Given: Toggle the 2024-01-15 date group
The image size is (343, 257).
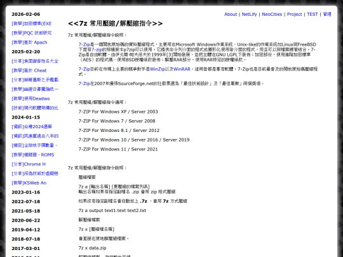Looking at the screenshot, I should pos(26,117).
